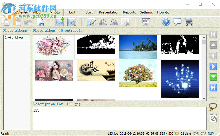Select the floral girl sketch thumbnail

coord(54,46)
